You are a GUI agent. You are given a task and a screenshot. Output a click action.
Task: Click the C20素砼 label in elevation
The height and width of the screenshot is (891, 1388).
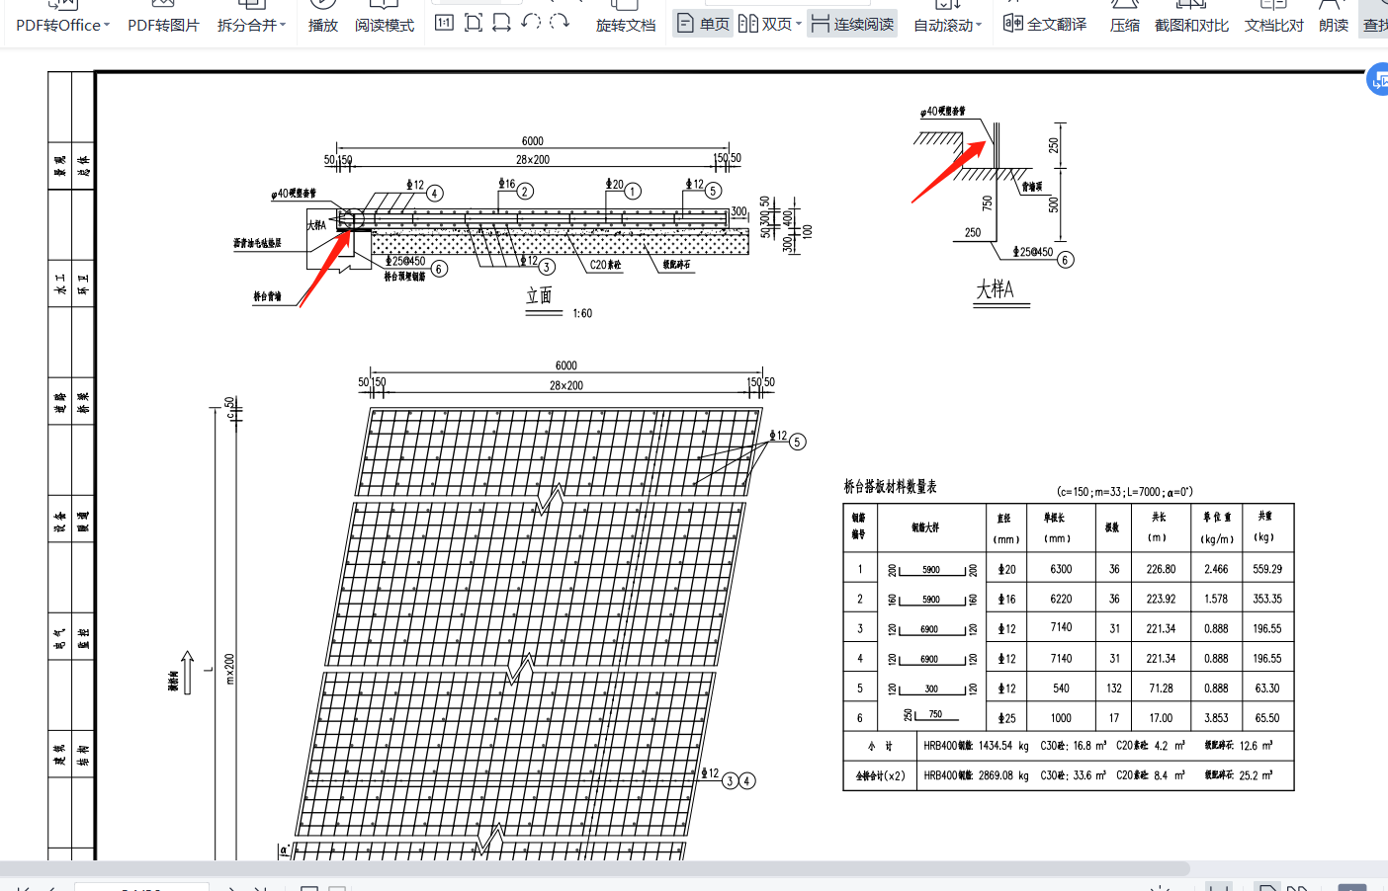(605, 265)
